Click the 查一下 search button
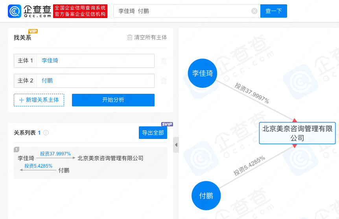 tap(273, 11)
